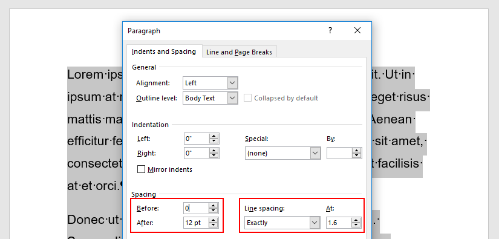Decrease By value with down arrow
Screen dimensions: 499x239
click(357, 156)
